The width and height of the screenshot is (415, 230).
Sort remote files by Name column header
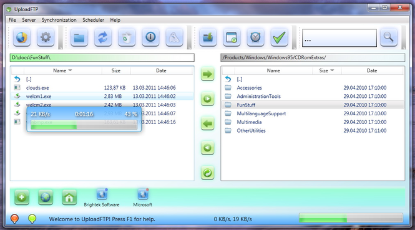pyautogui.click(x=273, y=70)
